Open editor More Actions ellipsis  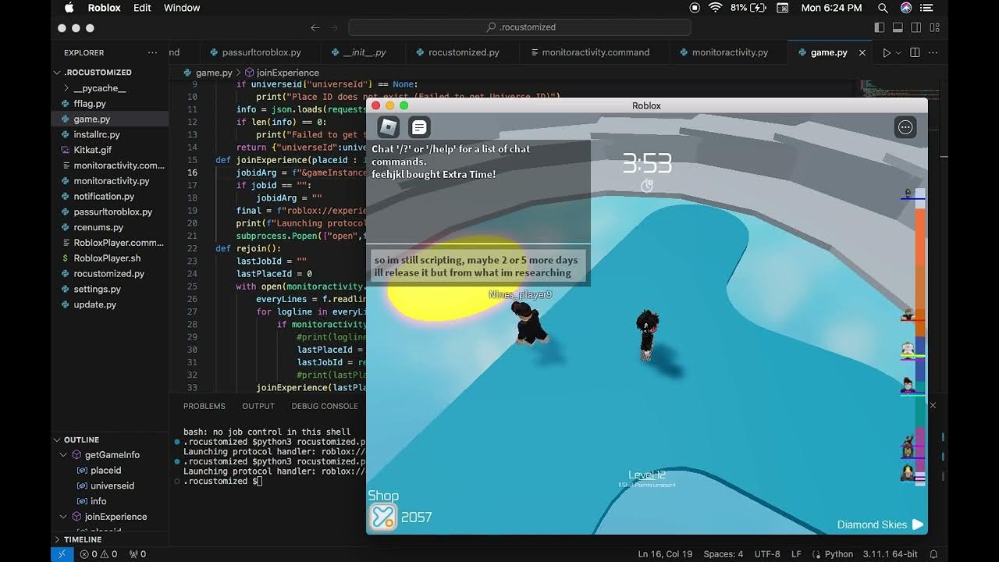point(933,52)
